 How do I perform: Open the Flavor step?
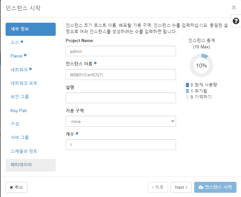coord(18,56)
